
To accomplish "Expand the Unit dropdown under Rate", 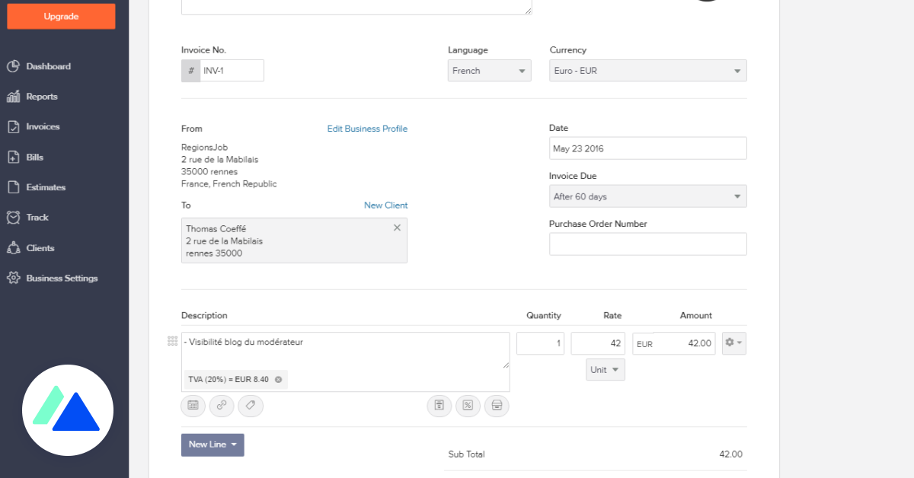I will (606, 370).
